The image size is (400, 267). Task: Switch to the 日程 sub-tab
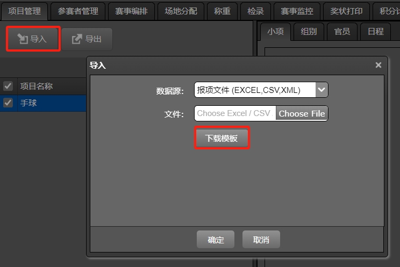[375, 32]
